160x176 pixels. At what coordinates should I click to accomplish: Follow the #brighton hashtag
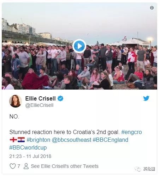tap(38, 140)
